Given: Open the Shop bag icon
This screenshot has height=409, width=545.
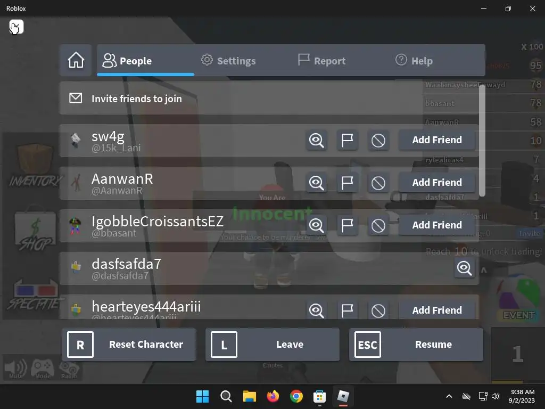Looking at the screenshot, I should tap(35, 228).
